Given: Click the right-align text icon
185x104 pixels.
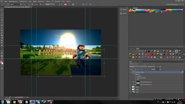Looking at the screenshot, I should coord(62,4).
